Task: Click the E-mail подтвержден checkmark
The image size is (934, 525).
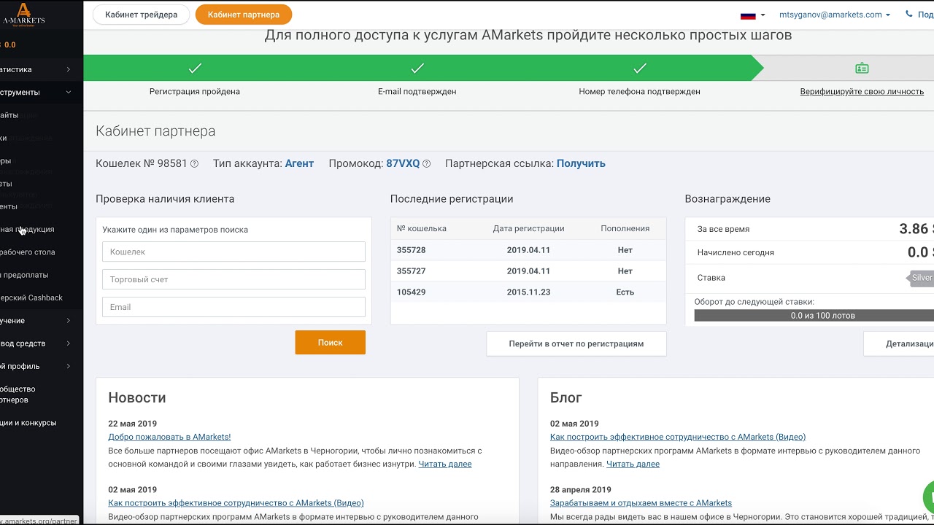Action: click(417, 69)
